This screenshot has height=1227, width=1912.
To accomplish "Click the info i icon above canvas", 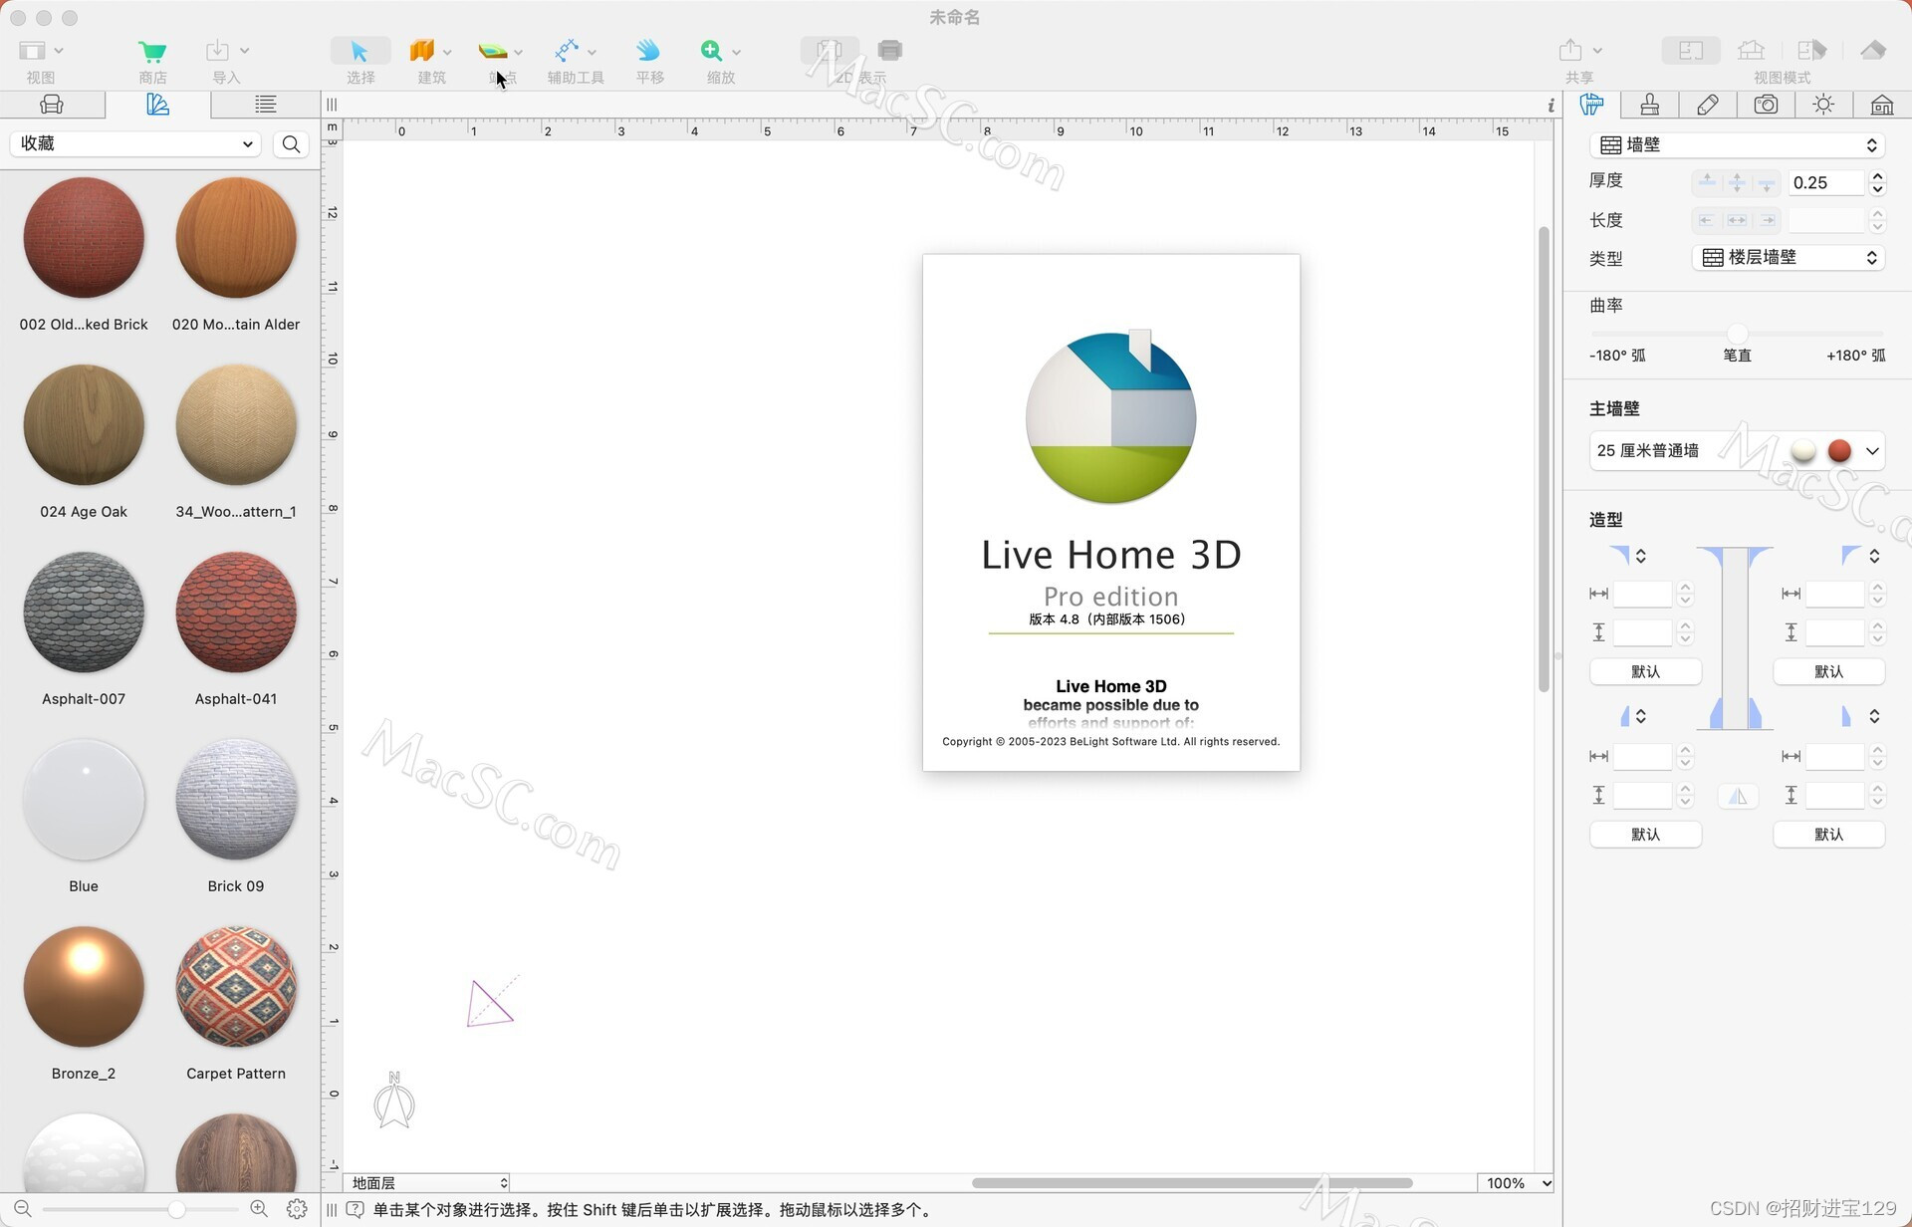I will coord(1551,105).
